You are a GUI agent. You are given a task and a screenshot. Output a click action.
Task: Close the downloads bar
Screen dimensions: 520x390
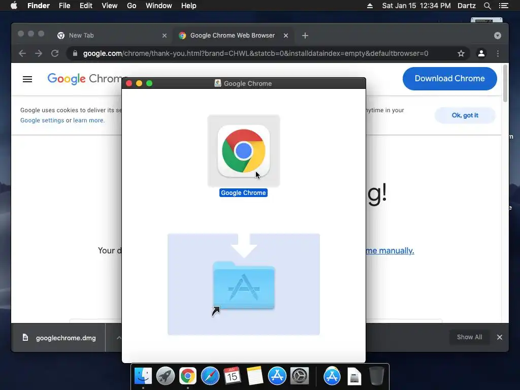[500, 337]
